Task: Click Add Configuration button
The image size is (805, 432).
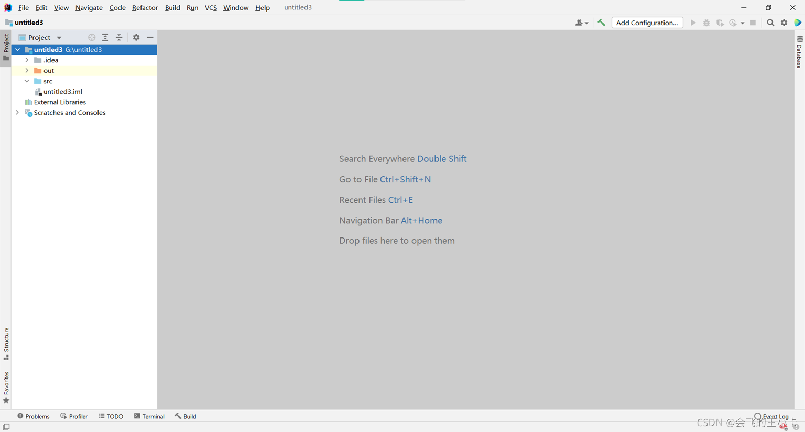Action: point(647,23)
